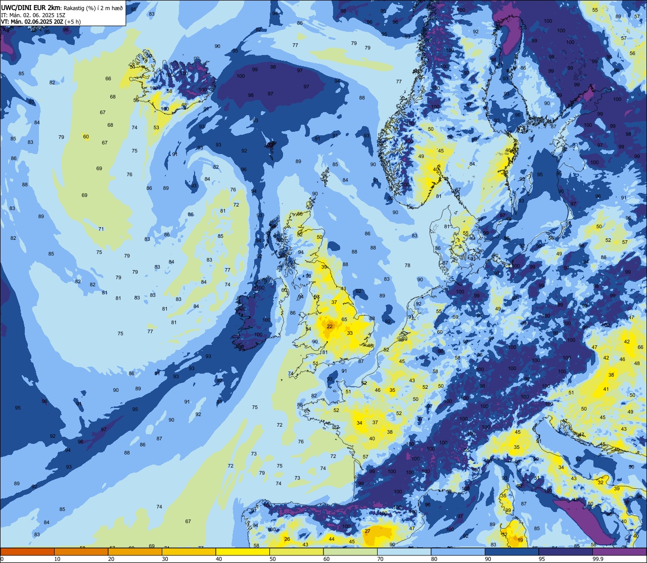
Task: Select the 80–90 medium blue legend swatch
Action: coord(458,551)
